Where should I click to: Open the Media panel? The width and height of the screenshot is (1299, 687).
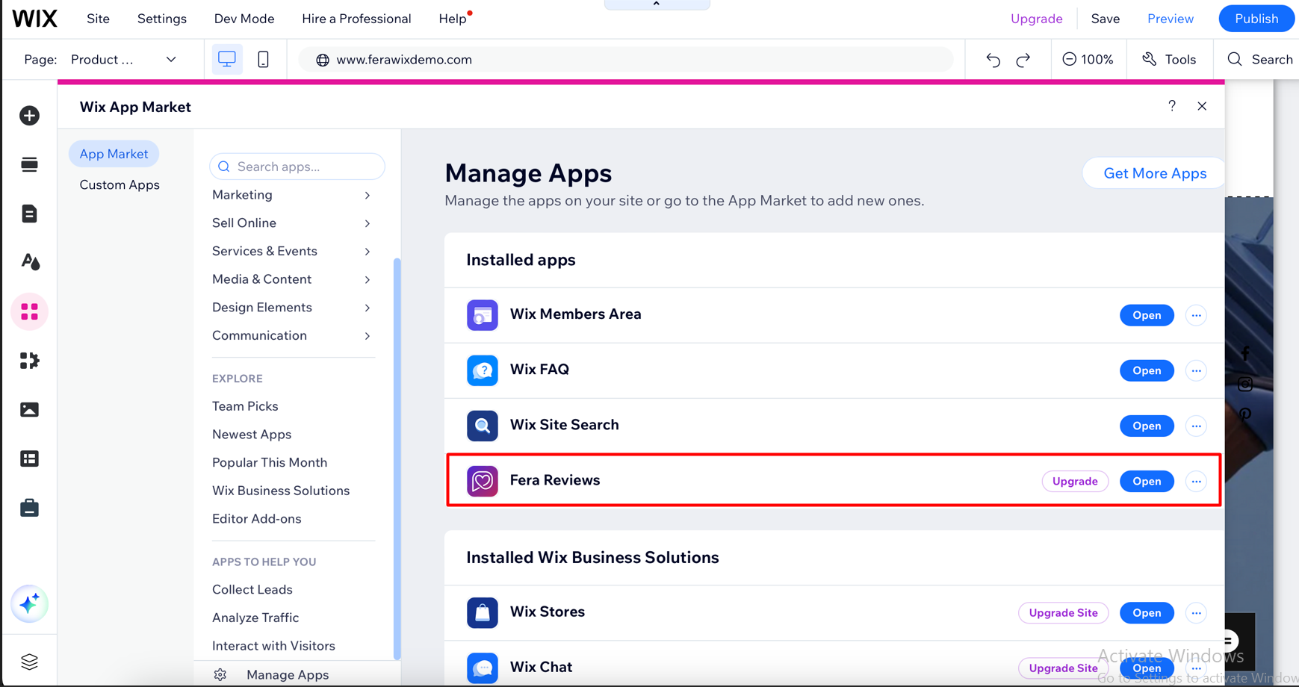[29, 409]
